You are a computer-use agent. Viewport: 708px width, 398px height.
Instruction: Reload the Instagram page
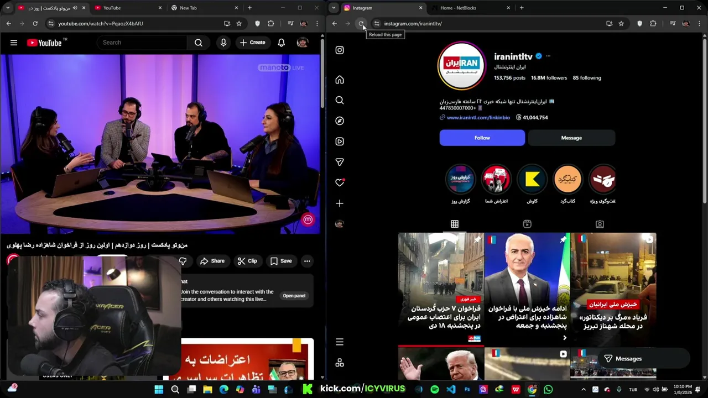361,23
